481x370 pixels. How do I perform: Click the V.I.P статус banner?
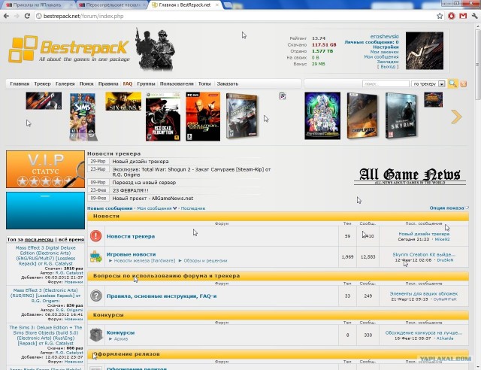coord(45,169)
